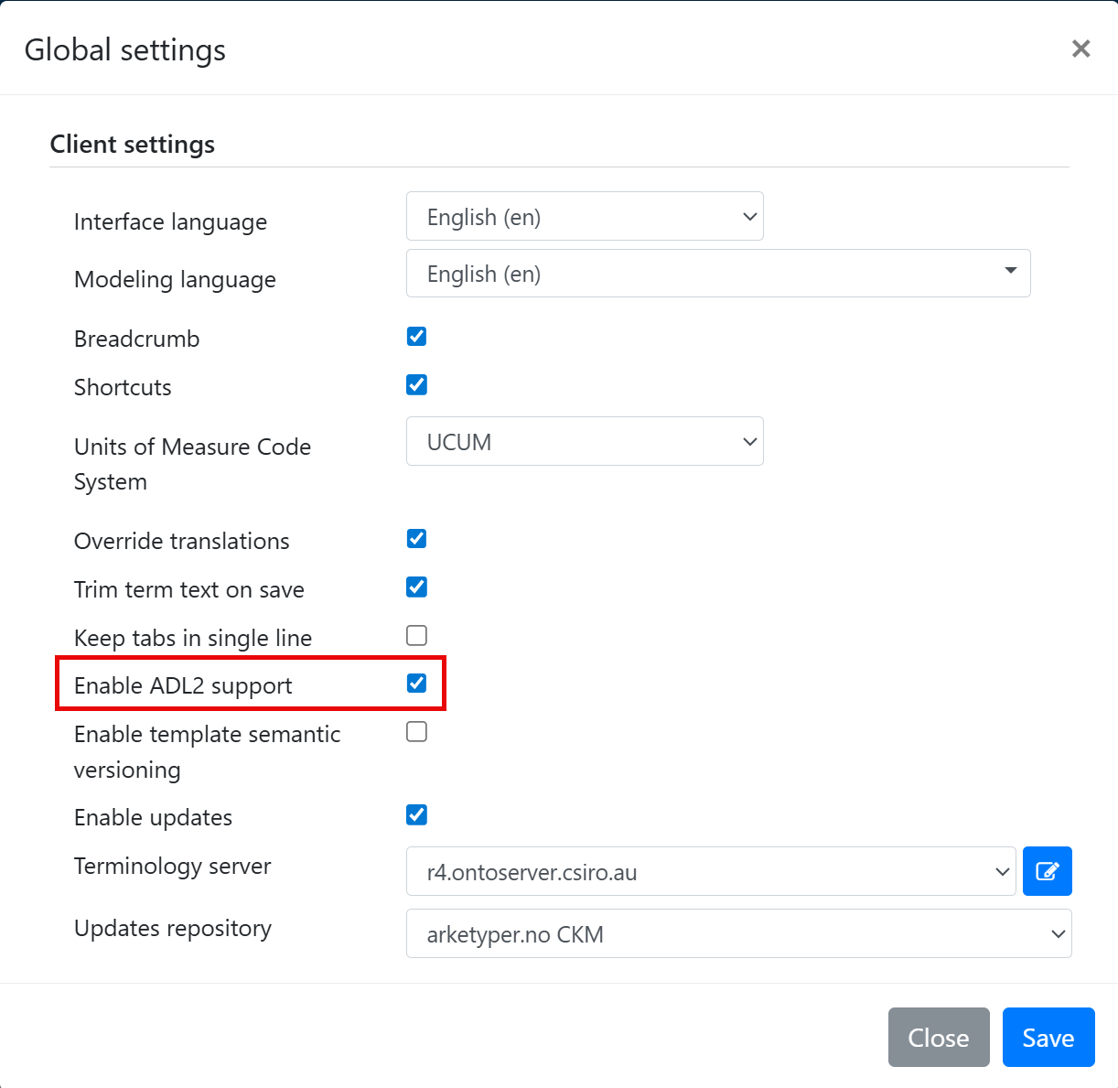Toggle Override translations checkbox
This screenshot has height=1088, width=1118.
[416, 539]
